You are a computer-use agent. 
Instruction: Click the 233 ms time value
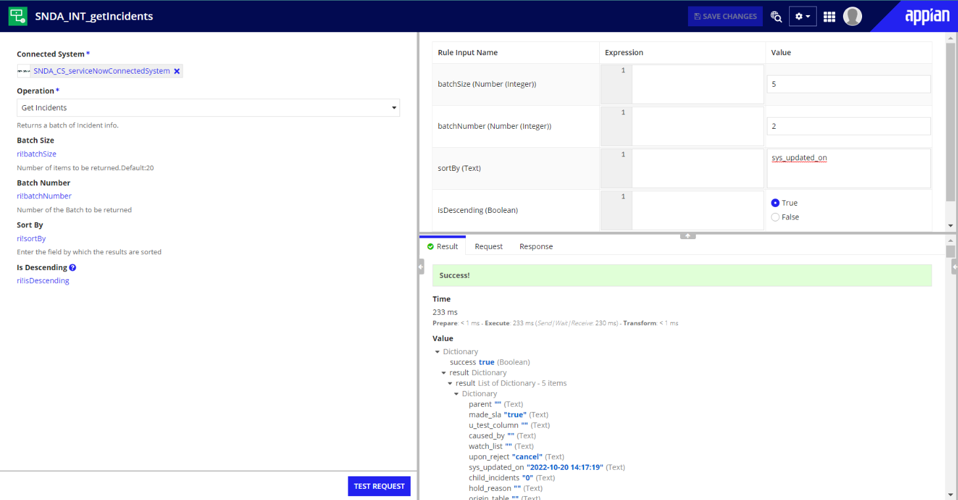pyautogui.click(x=445, y=312)
